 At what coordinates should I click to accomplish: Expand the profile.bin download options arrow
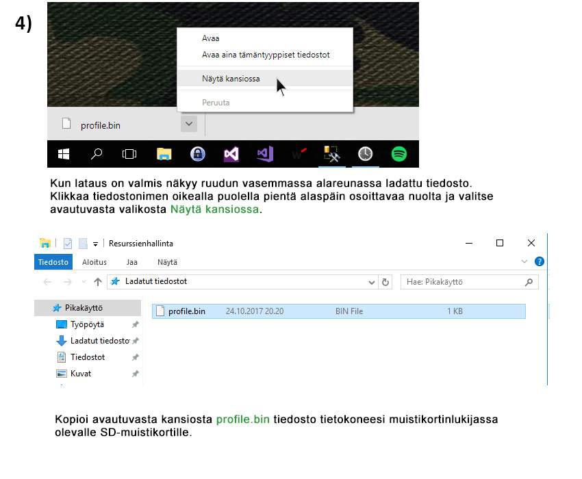[x=190, y=124]
